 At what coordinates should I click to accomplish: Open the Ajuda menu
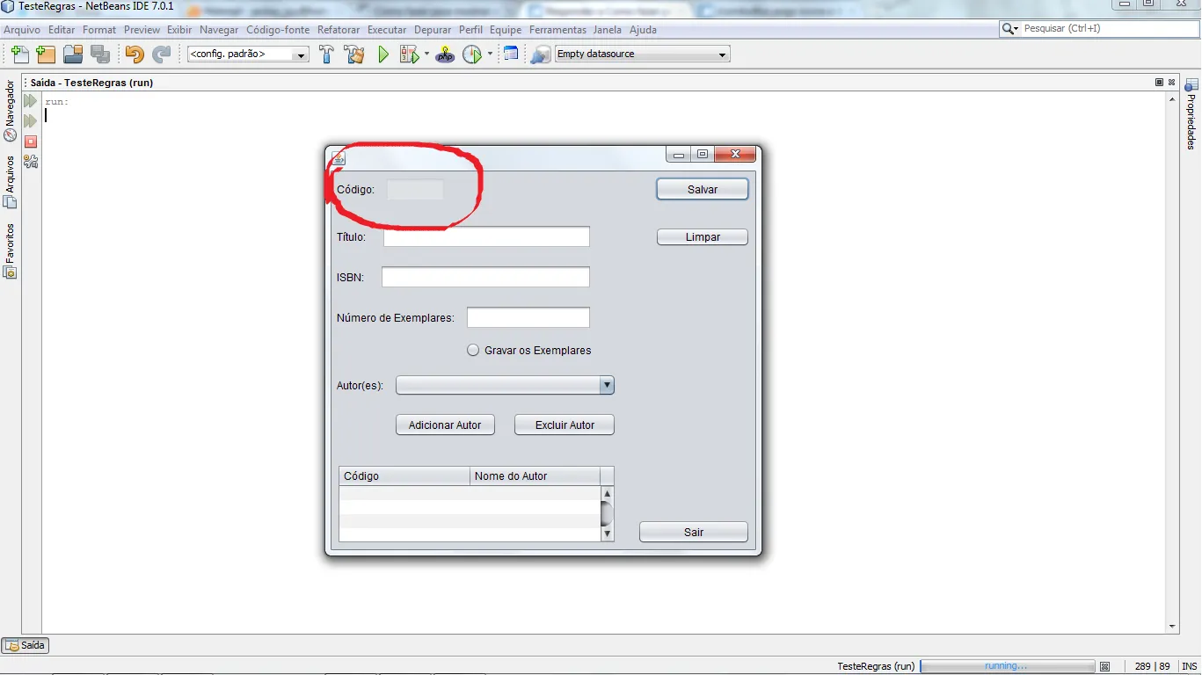643,30
